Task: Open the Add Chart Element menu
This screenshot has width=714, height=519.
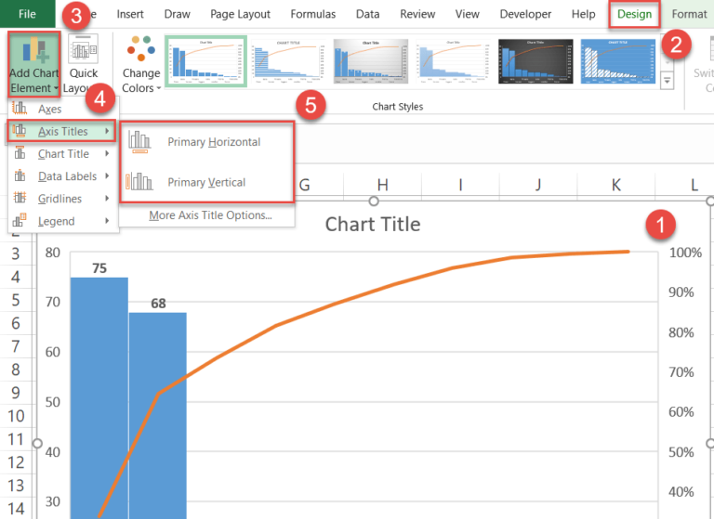Action: click(33, 64)
